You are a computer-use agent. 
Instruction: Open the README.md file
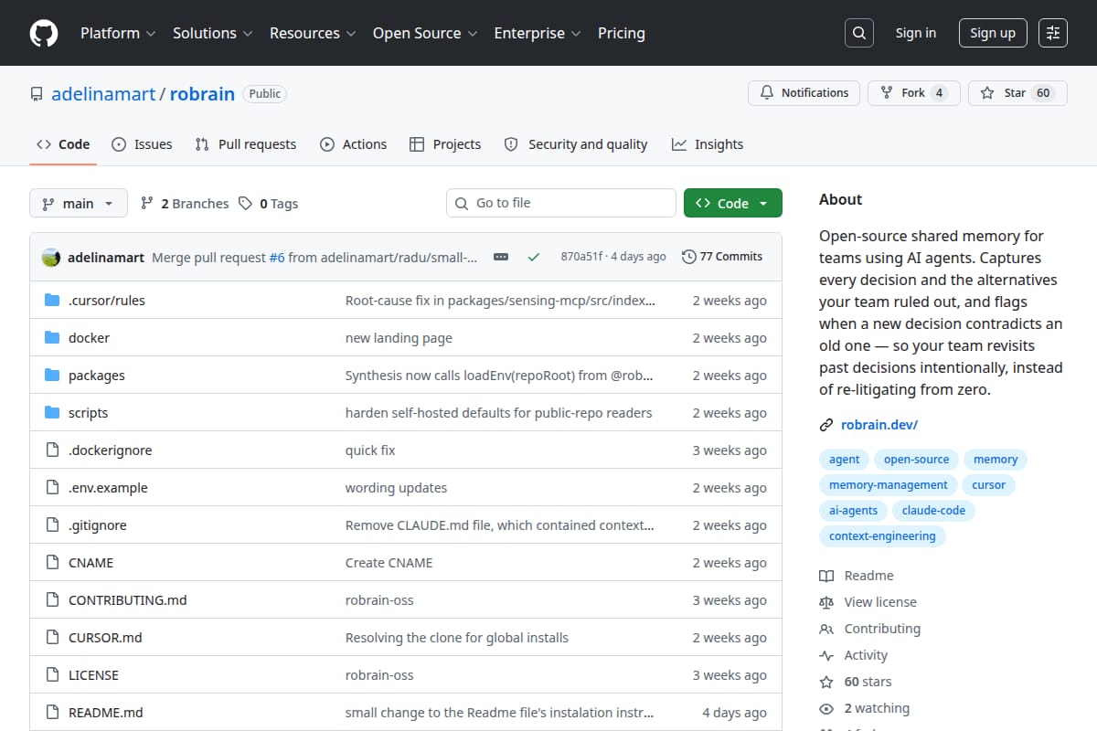(x=106, y=713)
